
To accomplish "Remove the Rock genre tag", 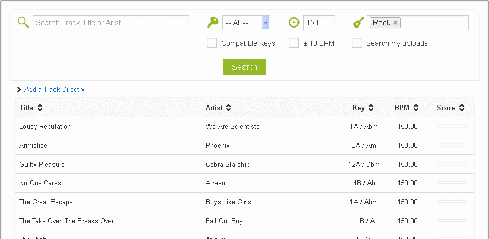I will (396, 23).
